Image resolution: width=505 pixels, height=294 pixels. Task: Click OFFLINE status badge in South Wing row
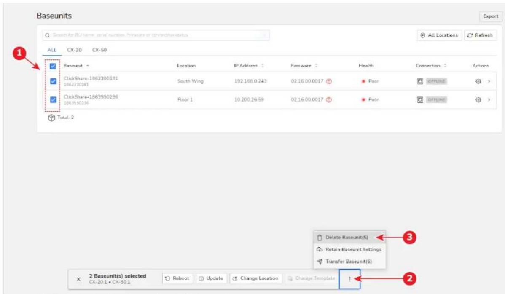click(x=436, y=81)
